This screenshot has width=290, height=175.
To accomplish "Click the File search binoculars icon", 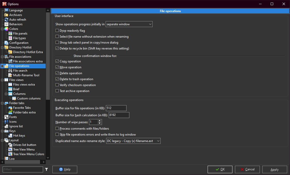I will pyautogui.click(x=10, y=71).
